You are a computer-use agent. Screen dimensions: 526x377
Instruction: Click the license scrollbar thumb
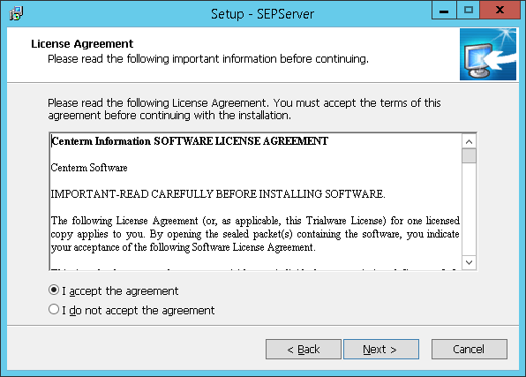tap(469, 155)
